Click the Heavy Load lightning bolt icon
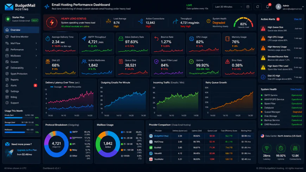The width and height of the screenshot is (306, 172). (52, 22)
